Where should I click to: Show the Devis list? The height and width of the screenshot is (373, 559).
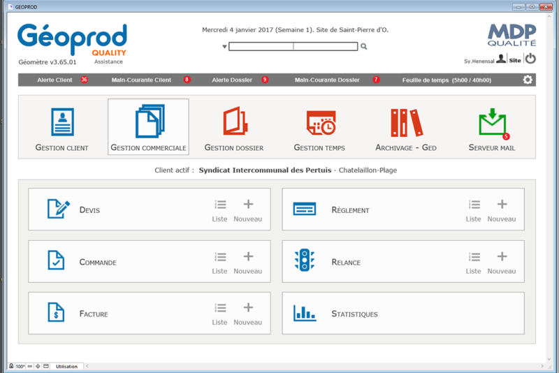pyautogui.click(x=219, y=210)
